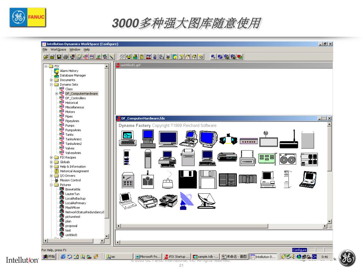The width and height of the screenshot is (363, 272).
Task: Select the networked computers dynamo
Action: [x=228, y=139]
